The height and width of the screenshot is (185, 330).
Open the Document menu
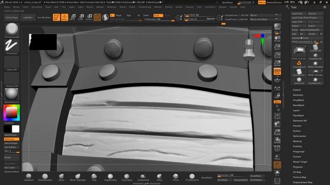click(x=37, y=7)
